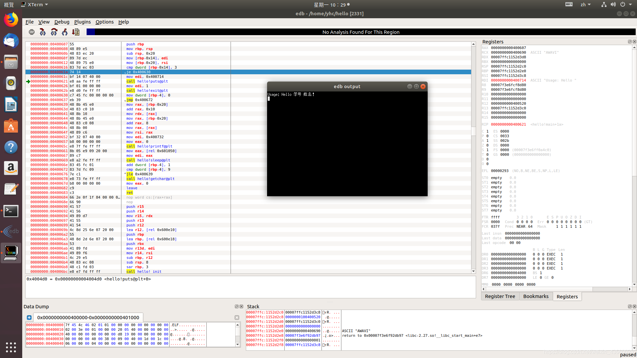The image size is (637, 358).
Task: Select the stack row with return to __libc_start_main
Action: [439, 335]
